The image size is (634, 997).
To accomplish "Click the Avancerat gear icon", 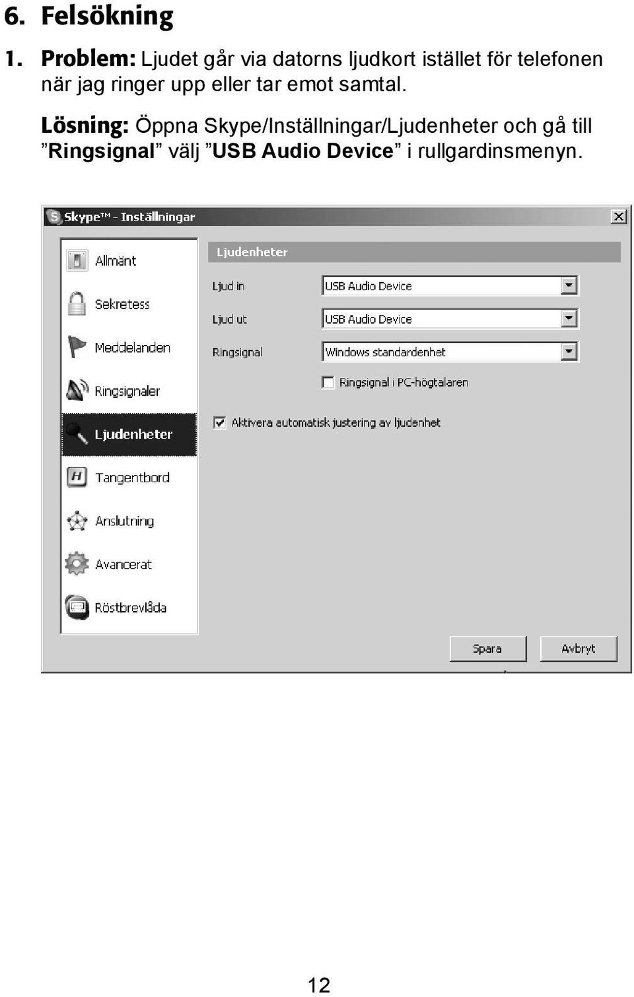I will point(77,564).
